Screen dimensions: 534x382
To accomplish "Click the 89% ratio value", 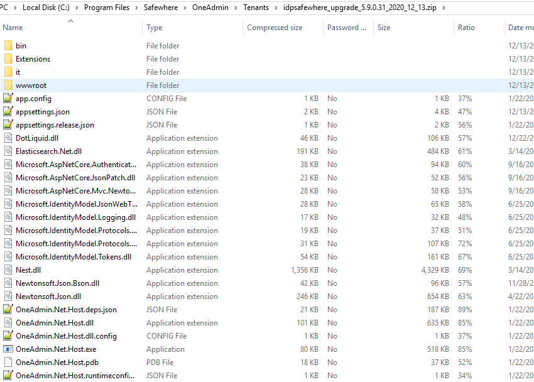I will [x=465, y=310].
